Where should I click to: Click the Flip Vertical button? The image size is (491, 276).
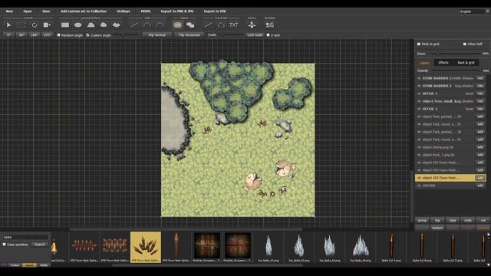pos(157,35)
